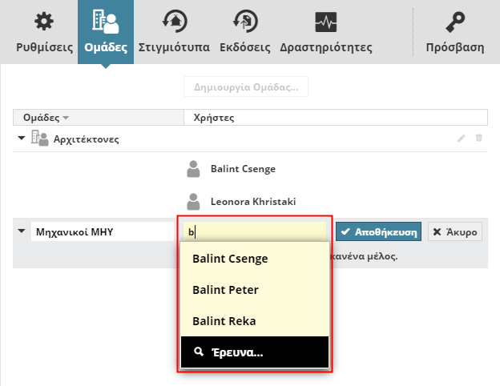This screenshot has width=500, height=386.
Task: Click the Πρόσβαση key icon
Action: coord(455,22)
